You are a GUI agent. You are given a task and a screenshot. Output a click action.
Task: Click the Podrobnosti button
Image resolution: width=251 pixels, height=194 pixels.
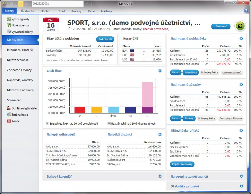tap(105, 39)
